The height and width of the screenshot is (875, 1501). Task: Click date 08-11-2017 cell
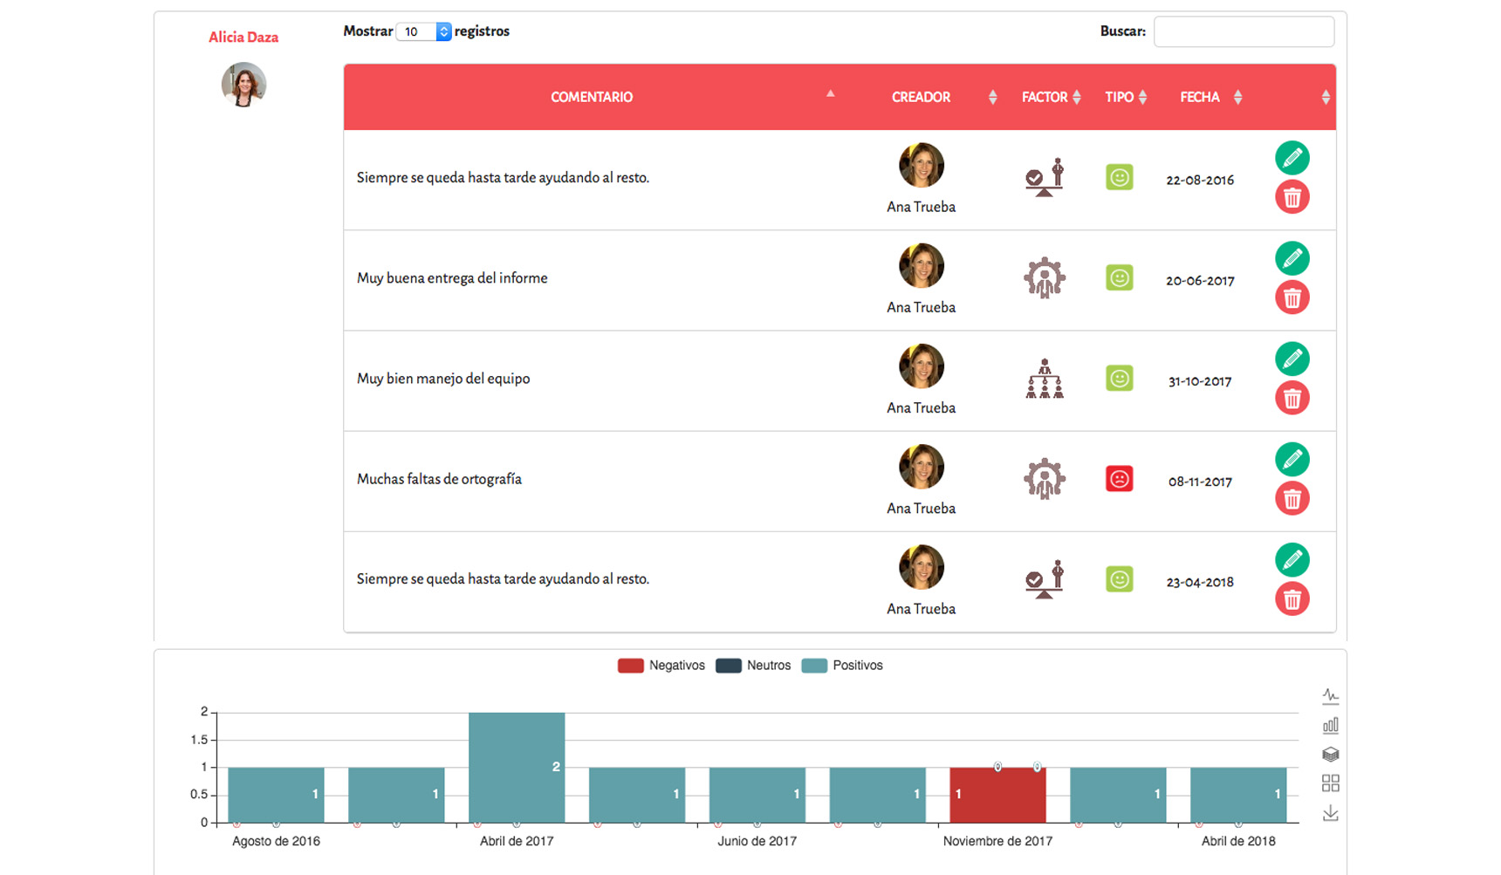pos(1200,482)
